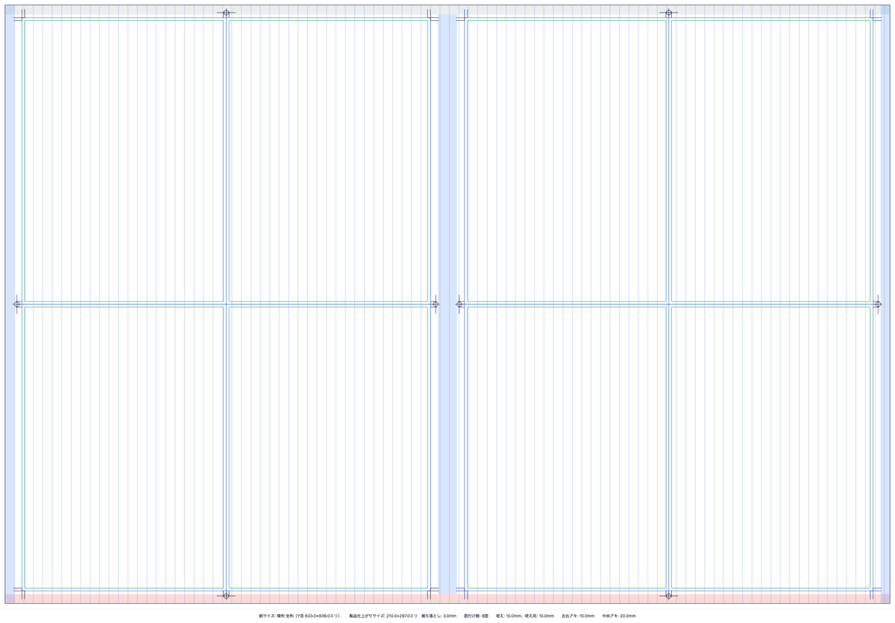Click the gripper text 咥え: 10.0mm
The height and width of the screenshot is (623, 895).
(x=509, y=616)
